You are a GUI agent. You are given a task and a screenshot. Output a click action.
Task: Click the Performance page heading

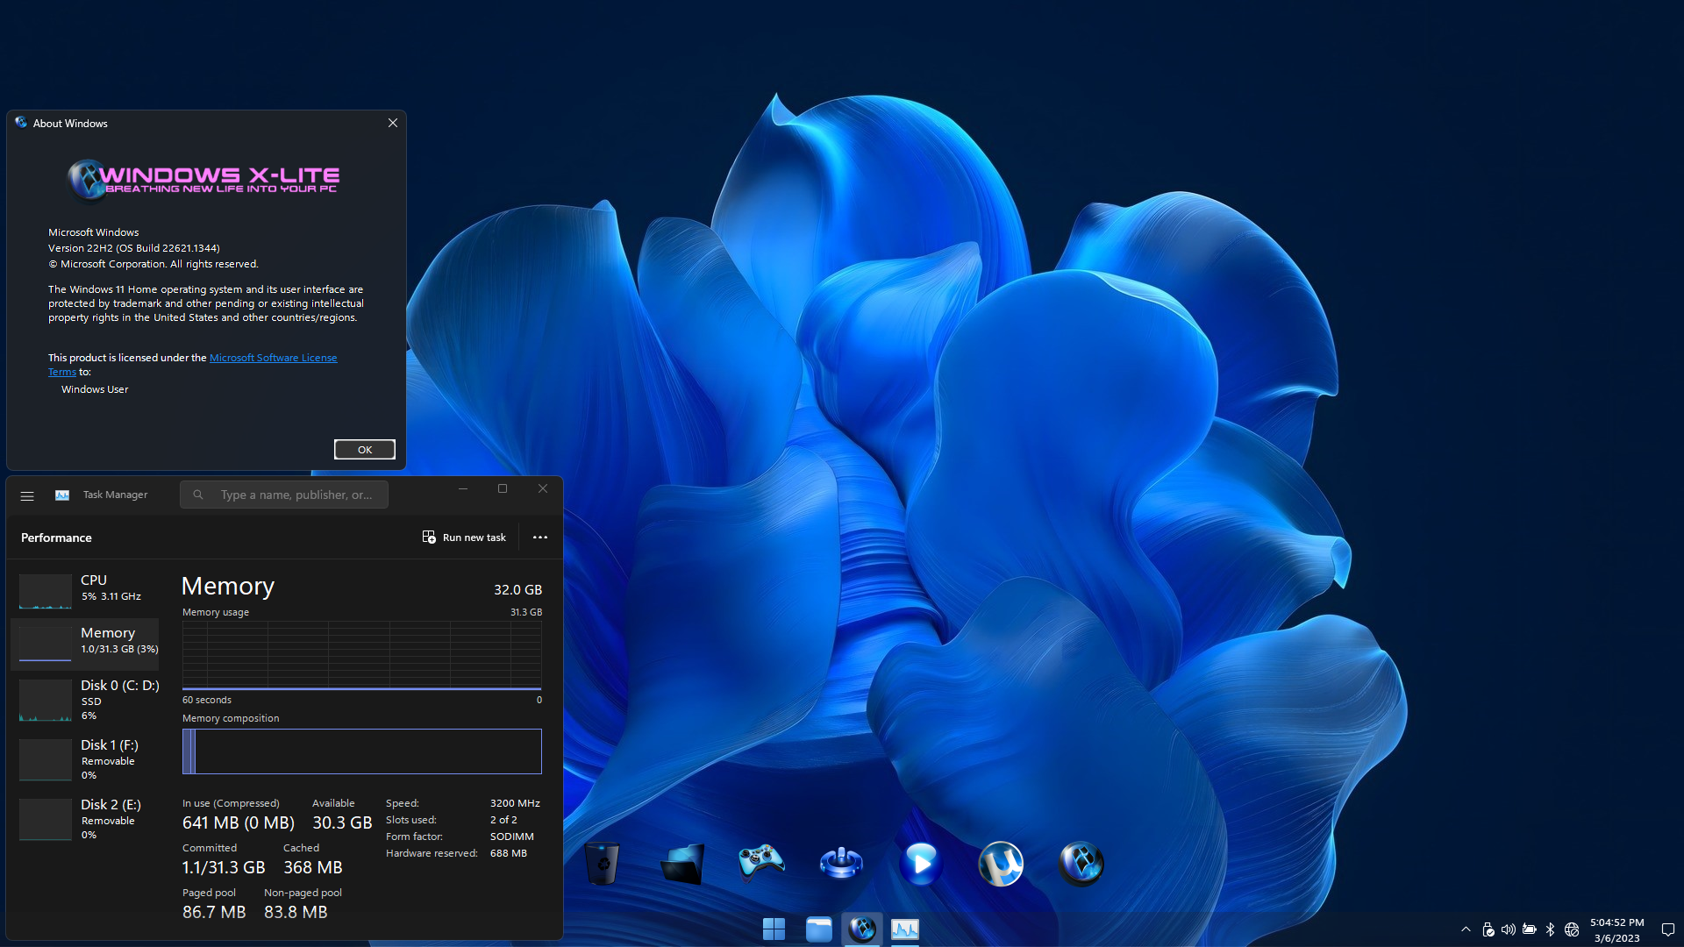pos(56,538)
